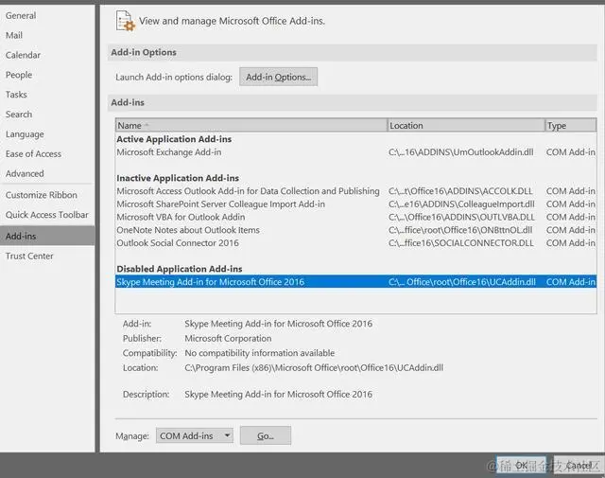605x478 pixels.
Task: Confirm with the OK button
Action: (x=521, y=466)
